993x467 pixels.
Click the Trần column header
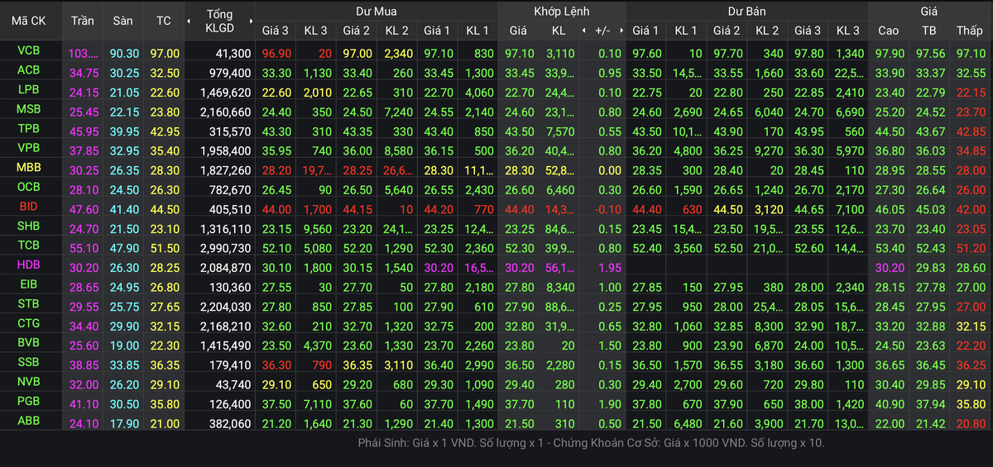coord(83,20)
